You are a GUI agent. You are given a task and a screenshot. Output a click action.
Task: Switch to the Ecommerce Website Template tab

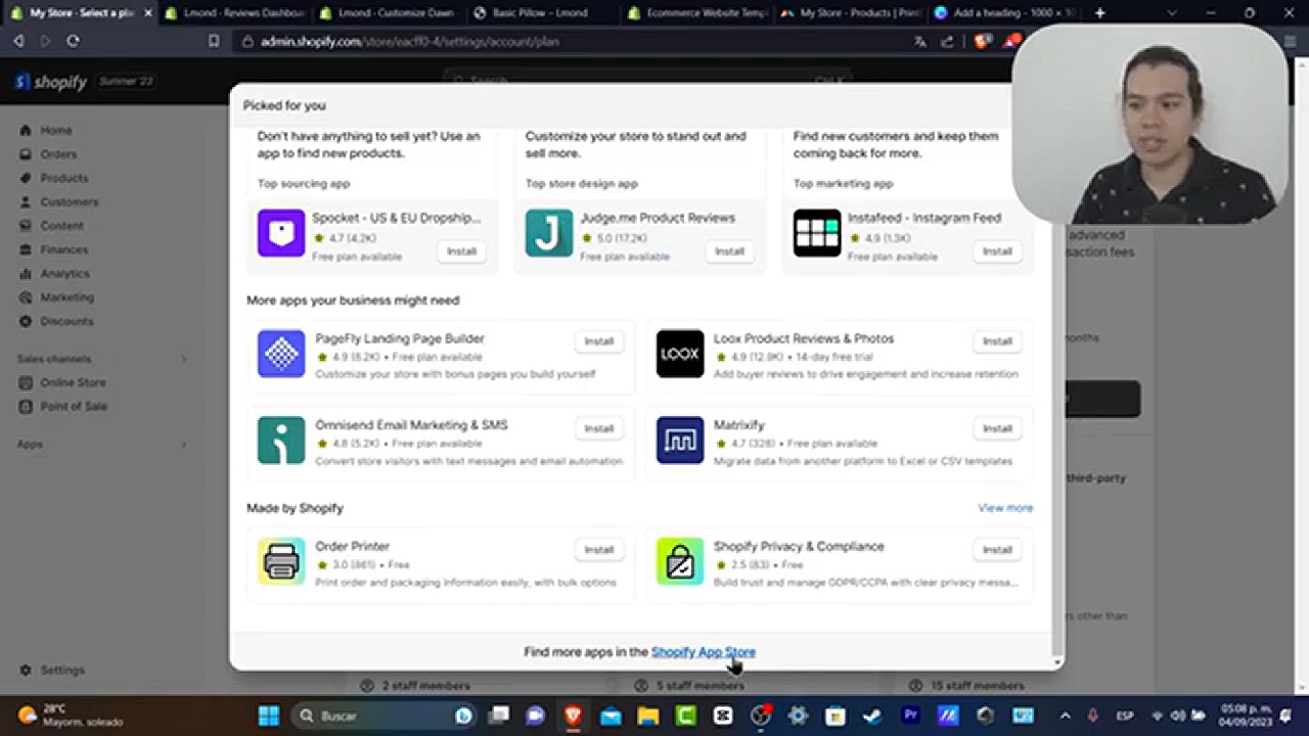coord(697,13)
